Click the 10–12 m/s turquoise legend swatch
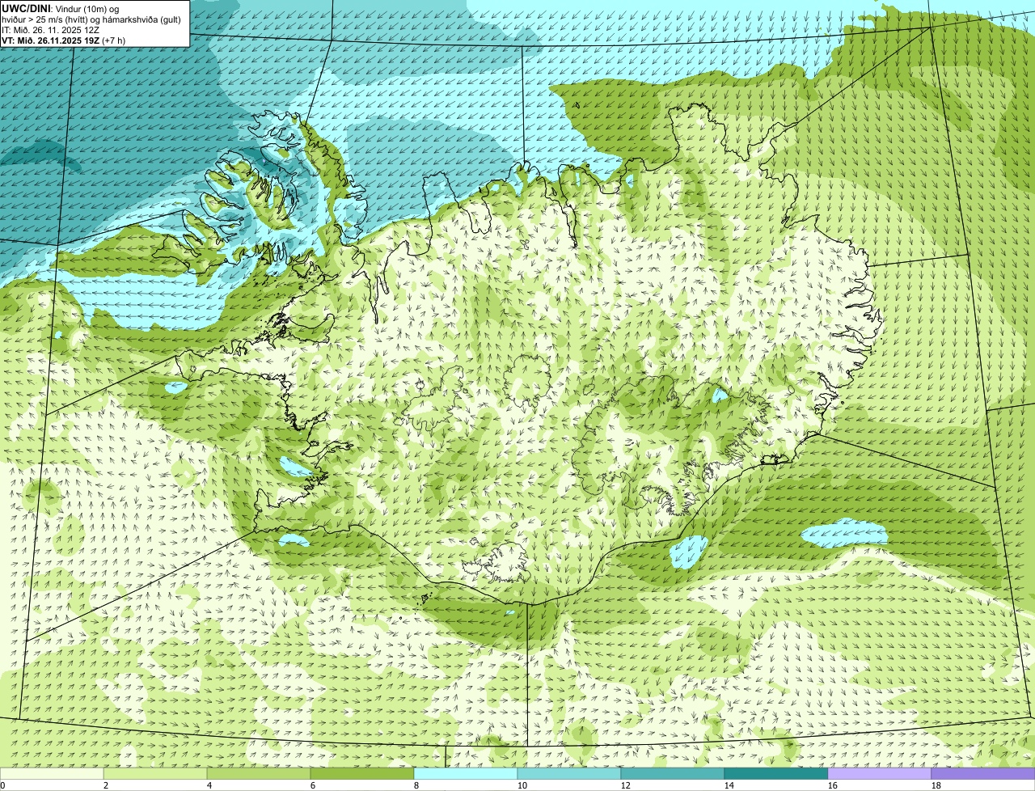Image resolution: width=1035 pixels, height=791 pixels. (569, 773)
